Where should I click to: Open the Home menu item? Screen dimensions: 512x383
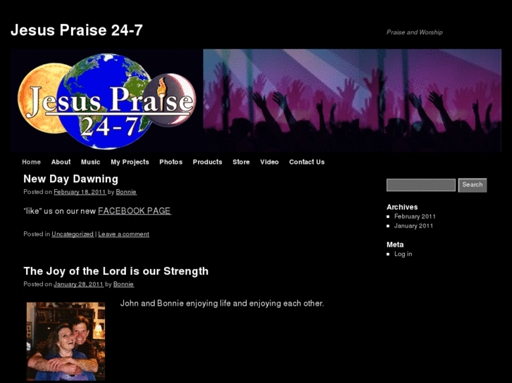click(32, 162)
